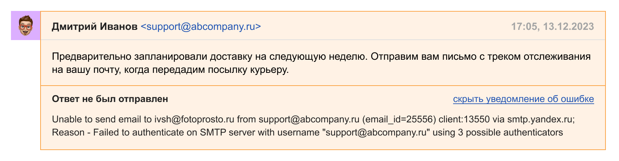619x161 pixels.
Task: Hide the error notification via скрыть уведомление link
Action: pos(523,99)
